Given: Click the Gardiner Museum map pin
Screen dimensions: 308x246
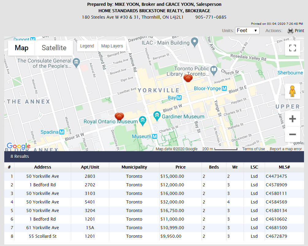Looking at the screenshot, I should 157,116.
